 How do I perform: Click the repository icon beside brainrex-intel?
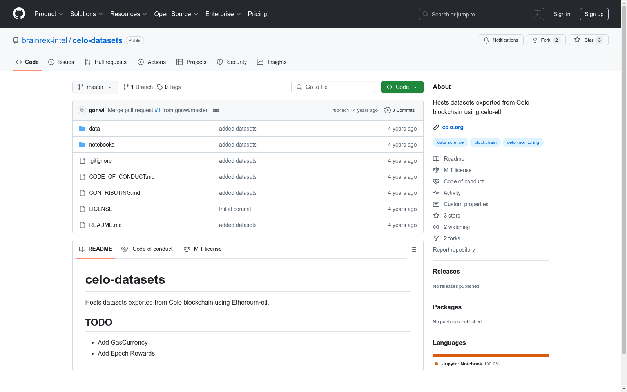tap(16, 40)
